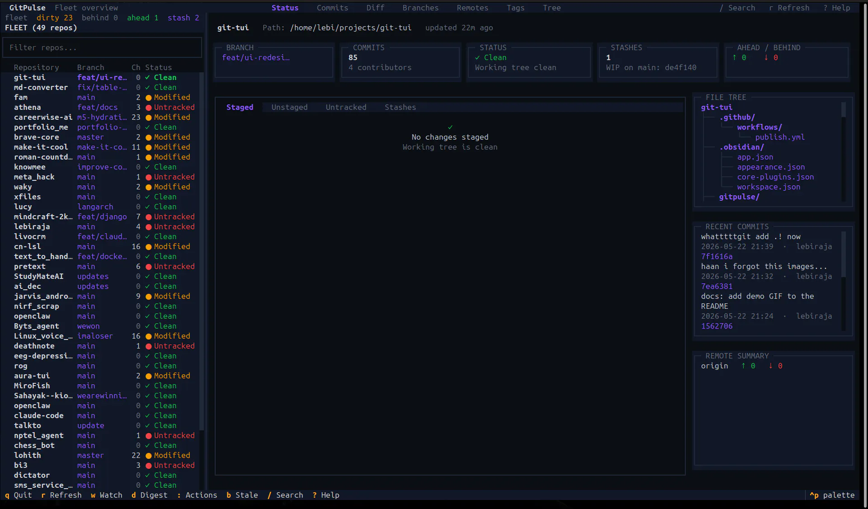Image resolution: width=868 pixels, height=509 pixels.
Task: Click the origin ahead arrow in Remote Summary
Action: pyautogui.click(x=744, y=366)
